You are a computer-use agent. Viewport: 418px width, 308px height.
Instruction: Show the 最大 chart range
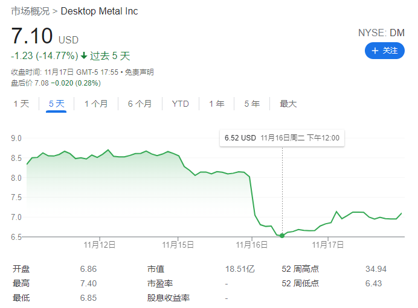(x=288, y=104)
